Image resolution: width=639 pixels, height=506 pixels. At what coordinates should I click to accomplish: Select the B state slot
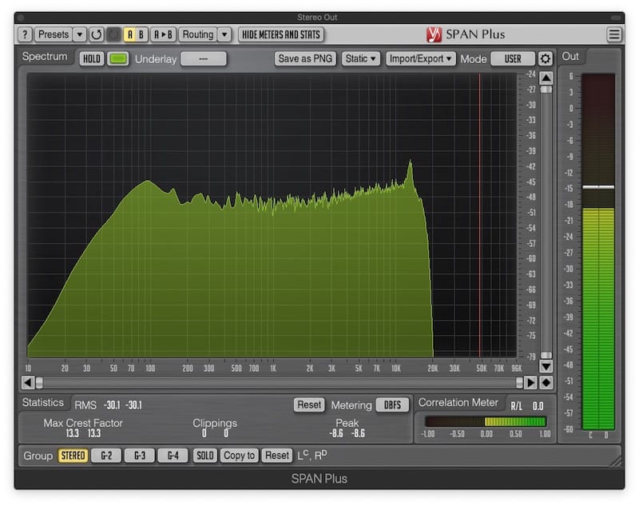point(141,34)
